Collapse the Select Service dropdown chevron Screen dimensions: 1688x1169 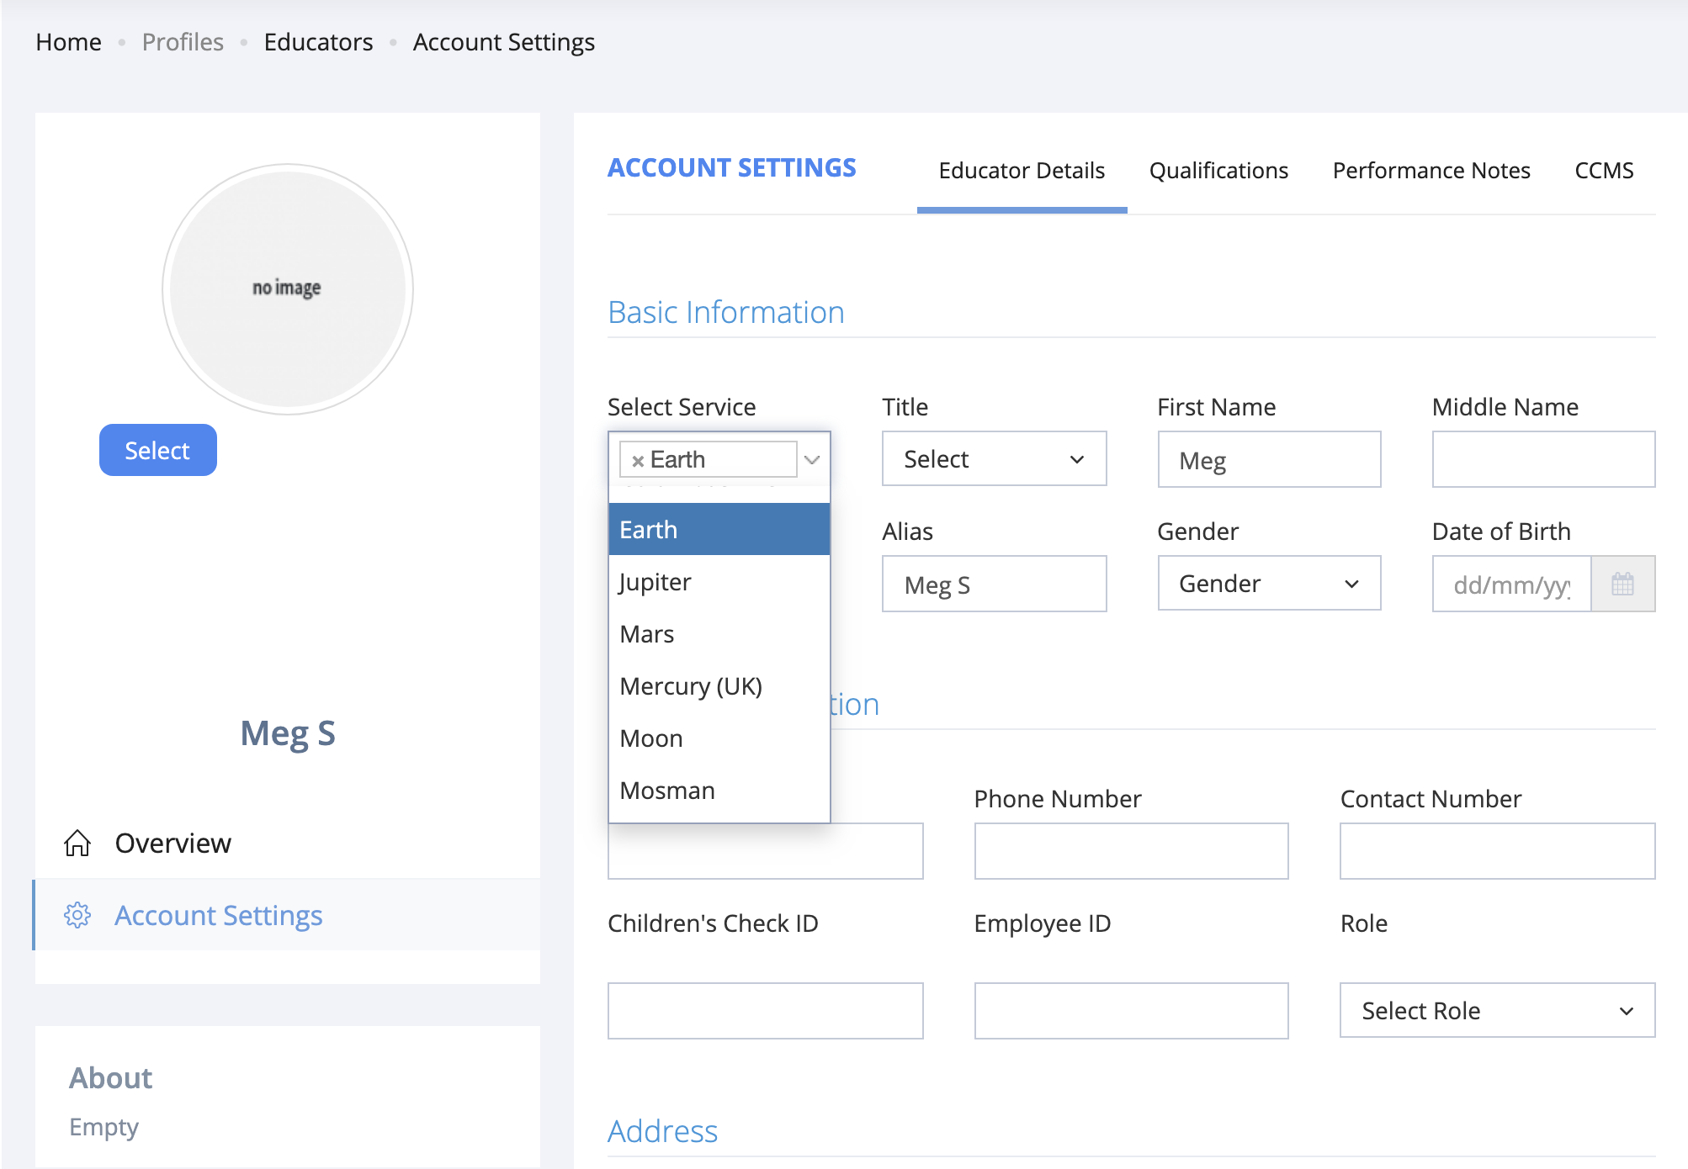(812, 459)
